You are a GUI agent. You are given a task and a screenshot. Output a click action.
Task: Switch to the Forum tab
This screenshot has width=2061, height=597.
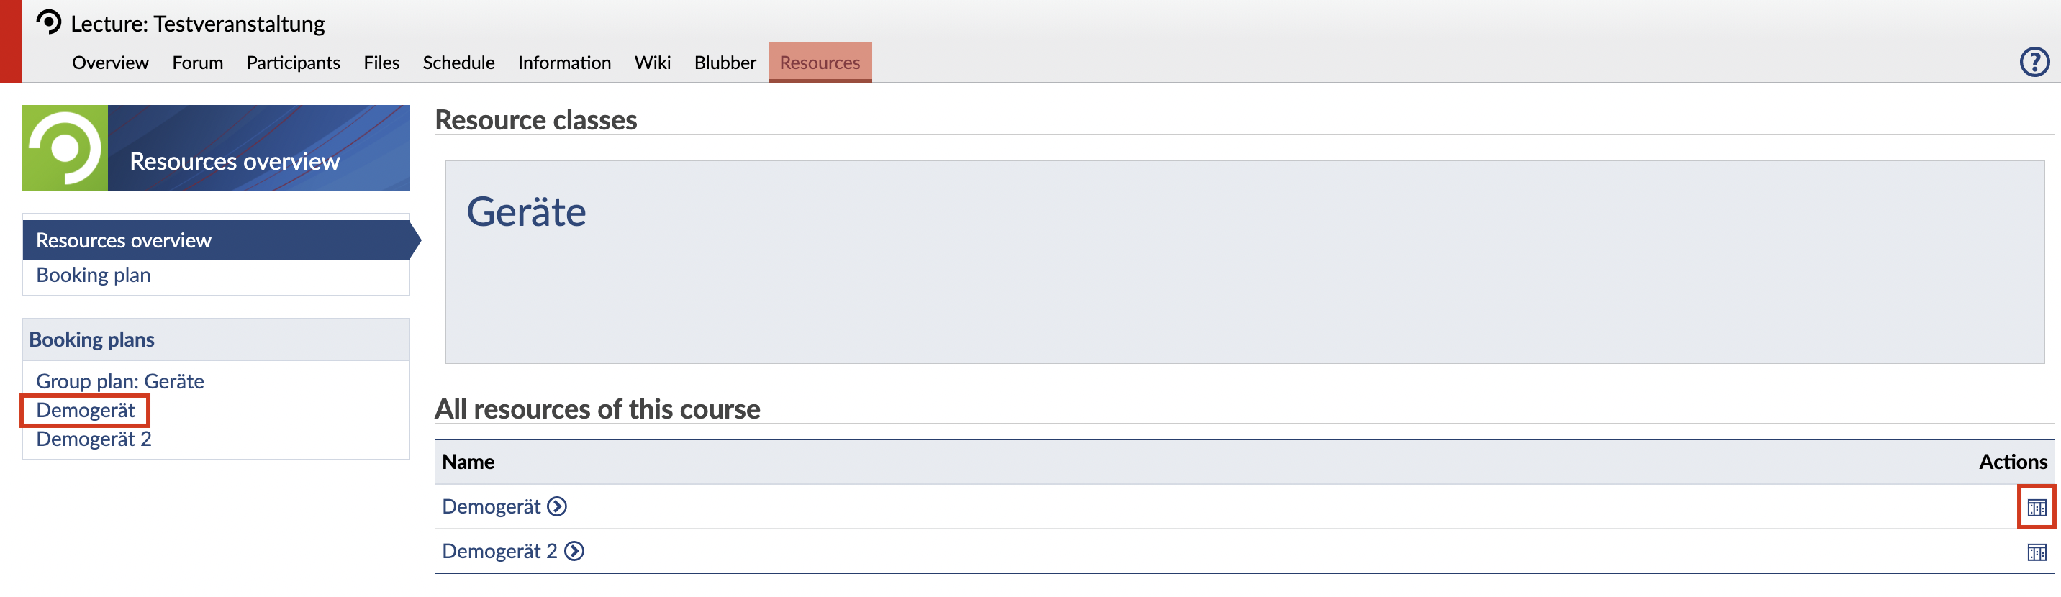click(x=198, y=63)
